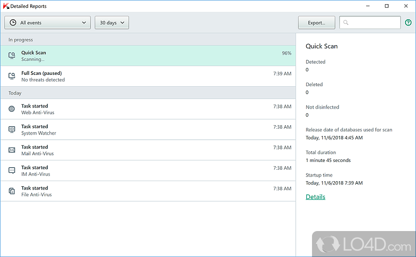Viewport: 416px width, 257px height.
Task: Click the 7:38 AM time of Web Anti-Virus
Action: 282,106
